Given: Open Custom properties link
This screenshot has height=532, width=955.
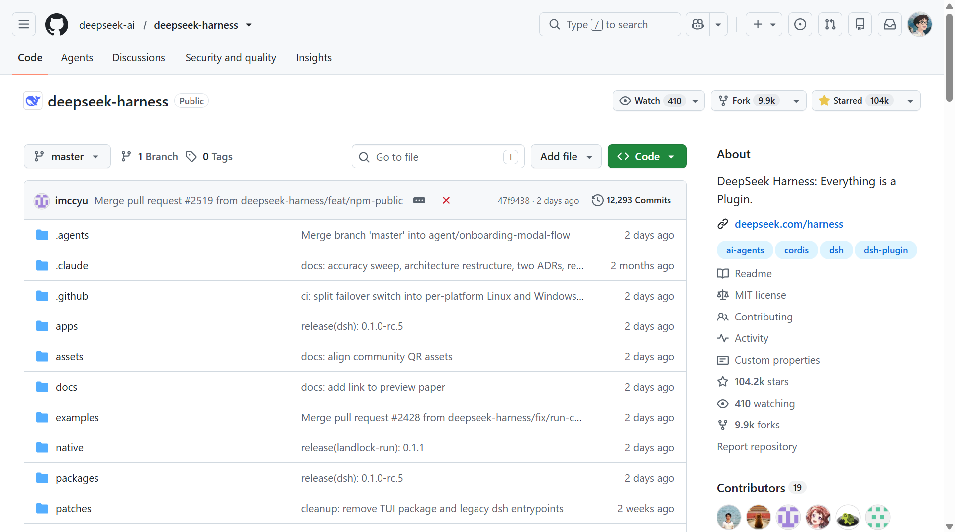Looking at the screenshot, I should [777, 360].
